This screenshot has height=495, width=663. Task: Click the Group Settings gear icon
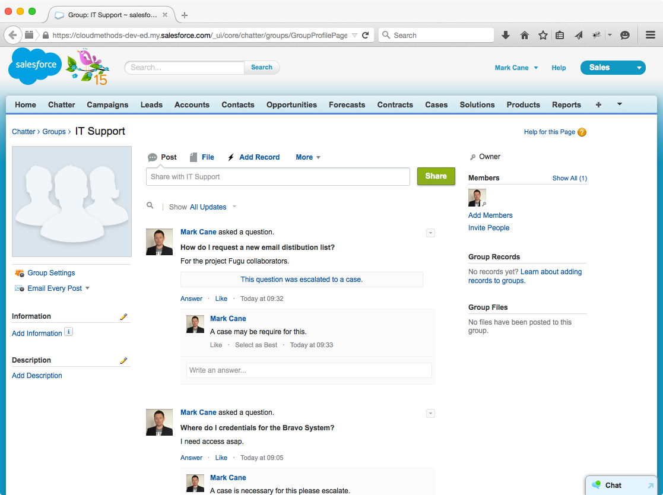coord(20,273)
